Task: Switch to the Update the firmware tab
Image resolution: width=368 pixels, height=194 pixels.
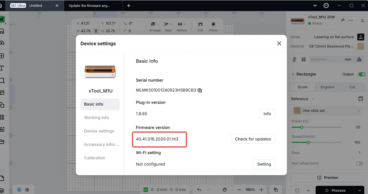Action: [x=89, y=6]
